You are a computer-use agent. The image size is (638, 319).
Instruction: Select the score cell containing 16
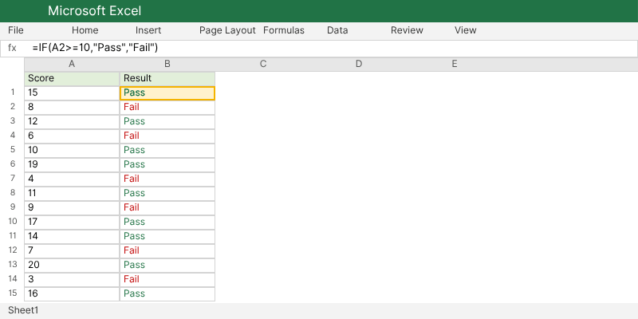[72, 293]
